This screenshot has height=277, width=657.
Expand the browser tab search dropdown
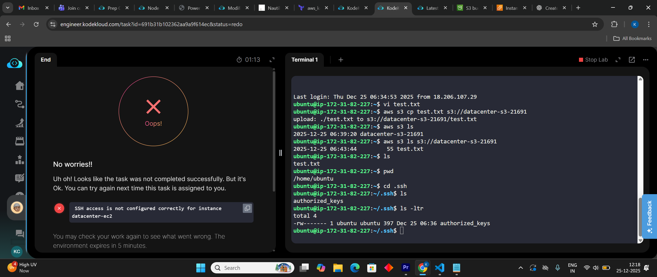click(8, 8)
